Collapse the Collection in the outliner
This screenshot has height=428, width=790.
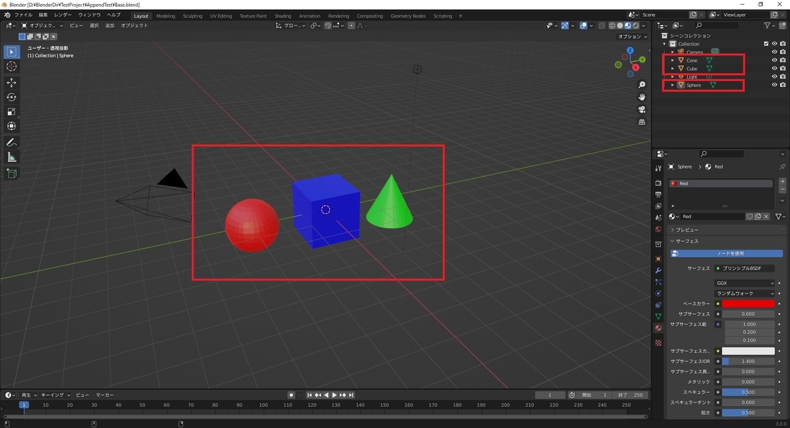(x=665, y=44)
